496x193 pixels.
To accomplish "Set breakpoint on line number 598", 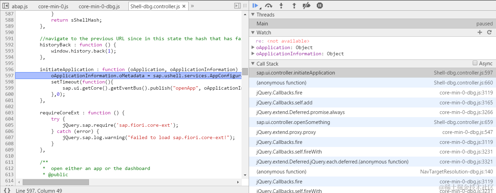I will tap(9, 82).
